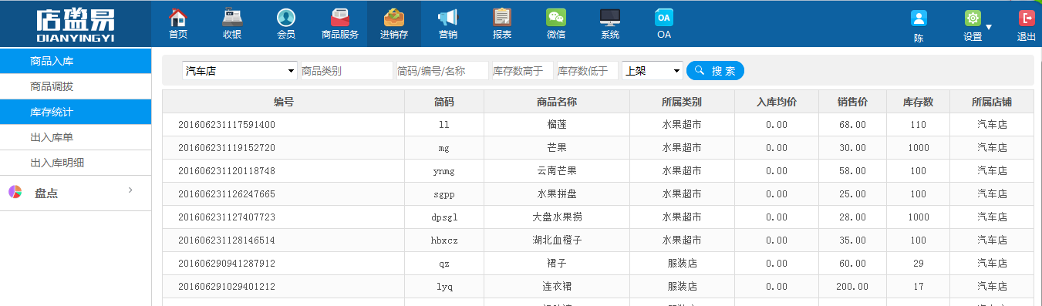Select 库存统计 in the sidebar

pos(76,112)
